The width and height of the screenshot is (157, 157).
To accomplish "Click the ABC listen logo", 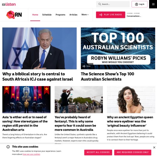I will [9, 4].
